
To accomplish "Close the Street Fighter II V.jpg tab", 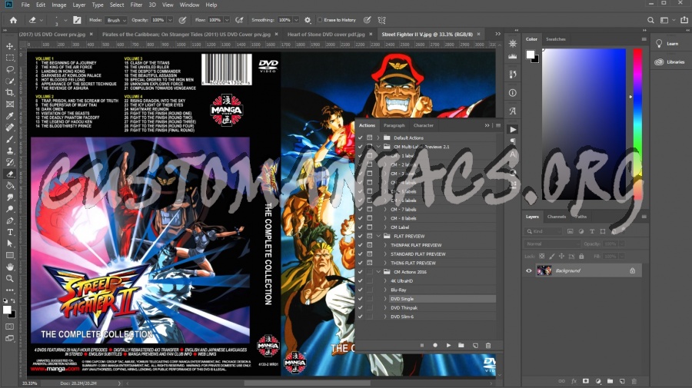I will [x=478, y=34].
